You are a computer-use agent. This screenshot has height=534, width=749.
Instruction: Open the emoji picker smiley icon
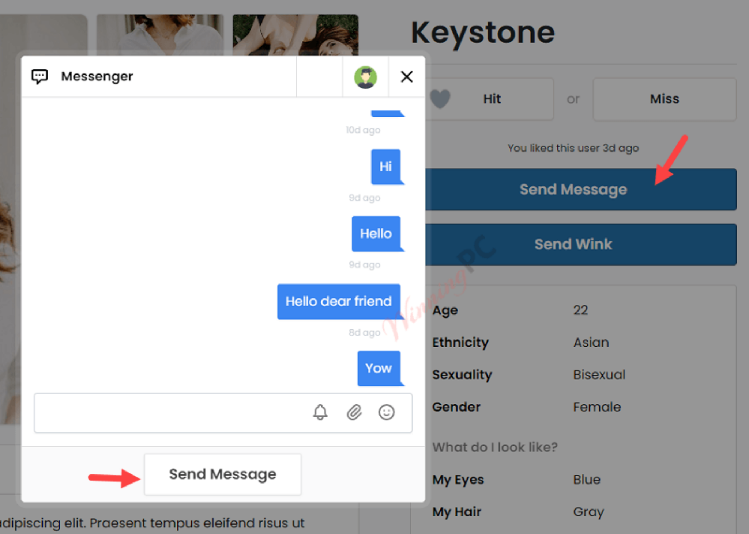tap(386, 412)
